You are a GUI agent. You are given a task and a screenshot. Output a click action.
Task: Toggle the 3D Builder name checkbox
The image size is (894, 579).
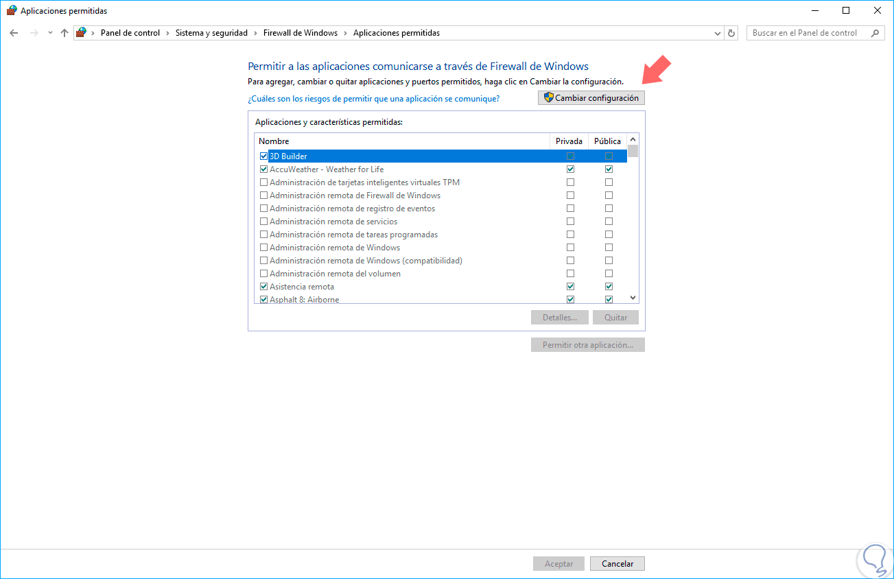(x=263, y=156)
